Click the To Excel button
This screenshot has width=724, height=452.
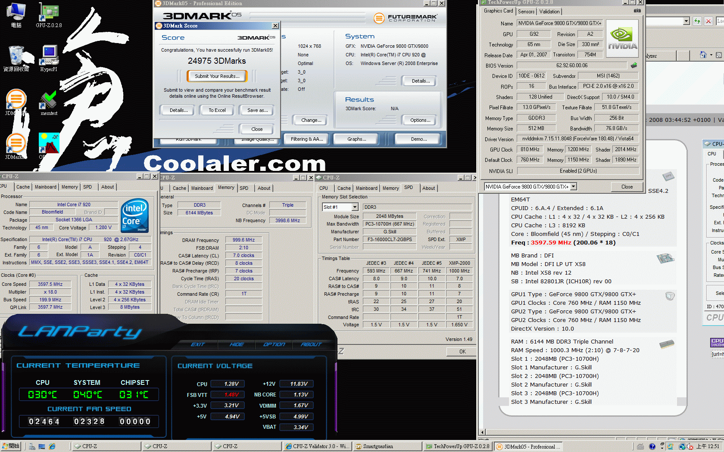point(217,110)
